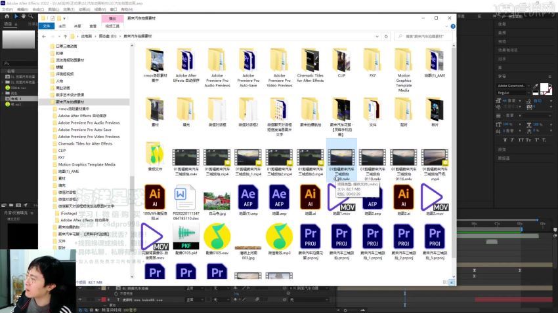This screenshot has width=558, height=313.
Task: Open address bar history dropdown arrow
Action: click(377, 36)
